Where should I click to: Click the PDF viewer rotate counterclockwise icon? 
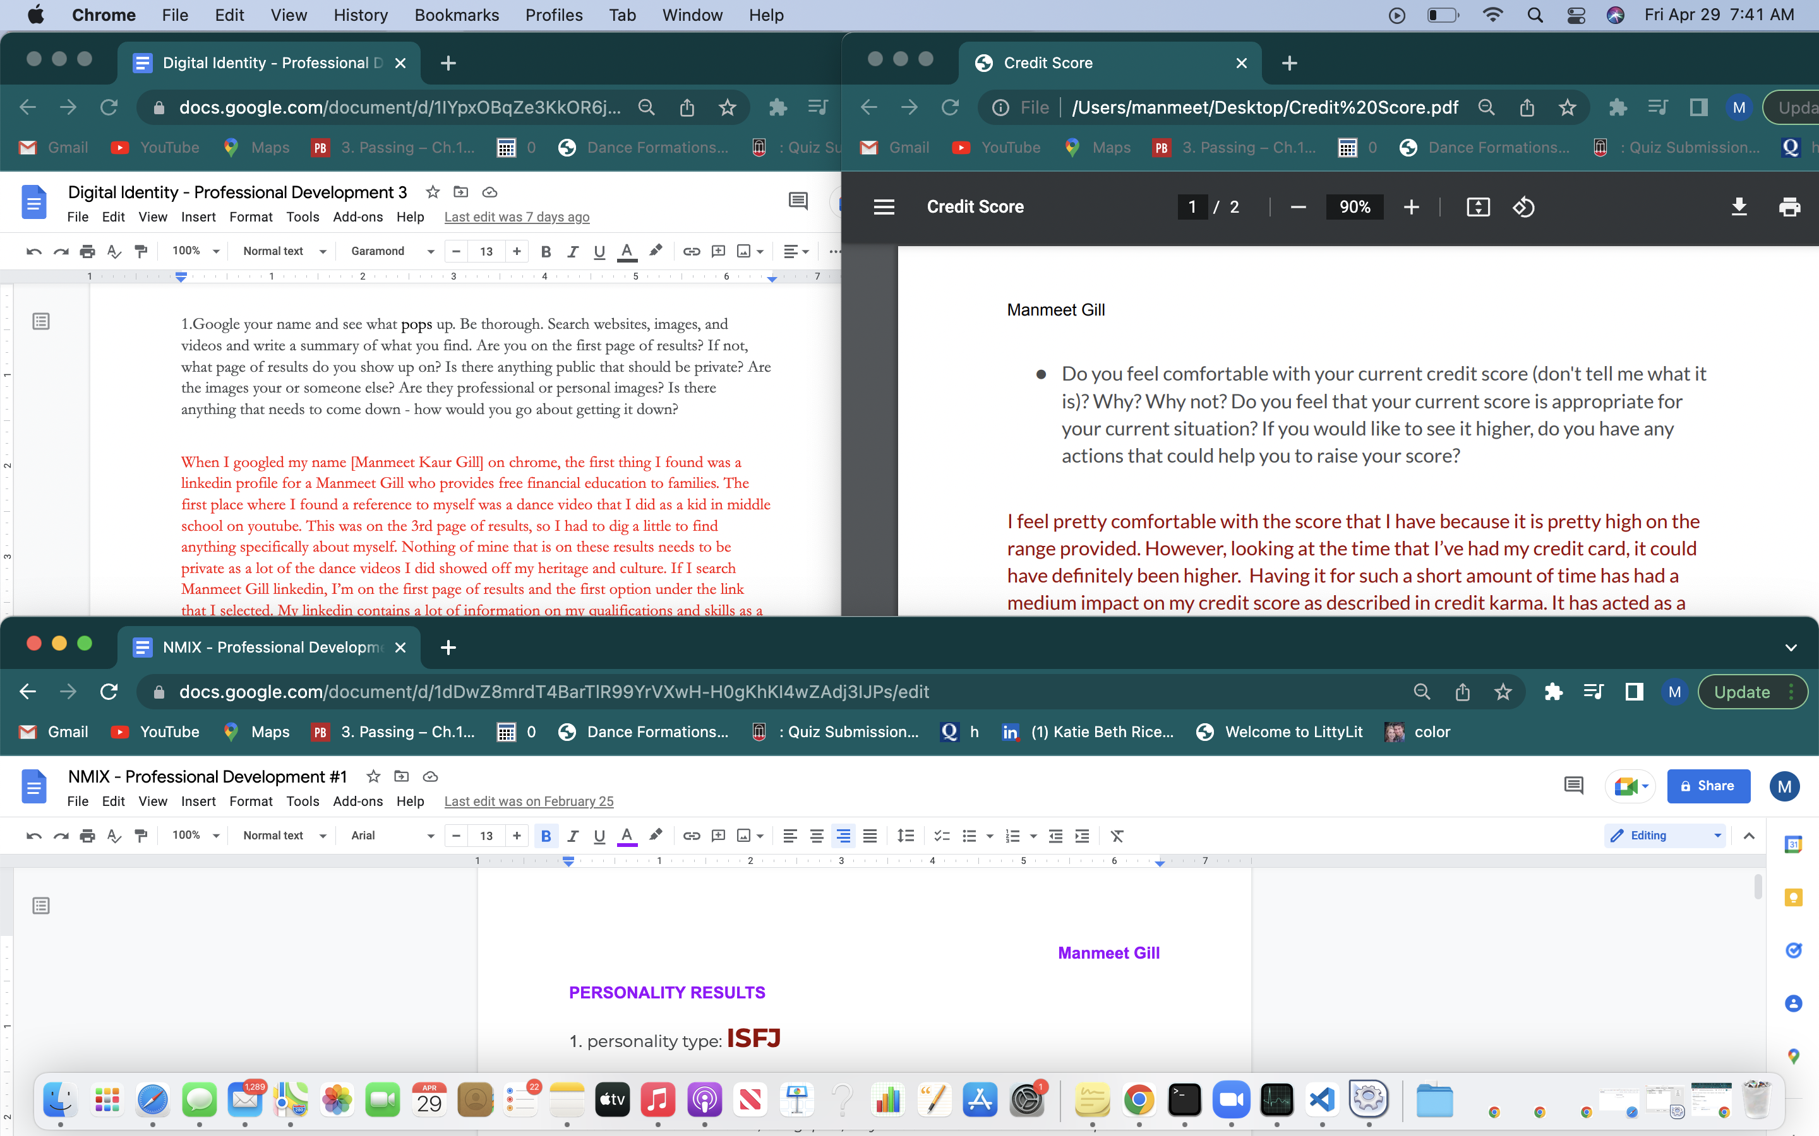[x=1523, y=206]
